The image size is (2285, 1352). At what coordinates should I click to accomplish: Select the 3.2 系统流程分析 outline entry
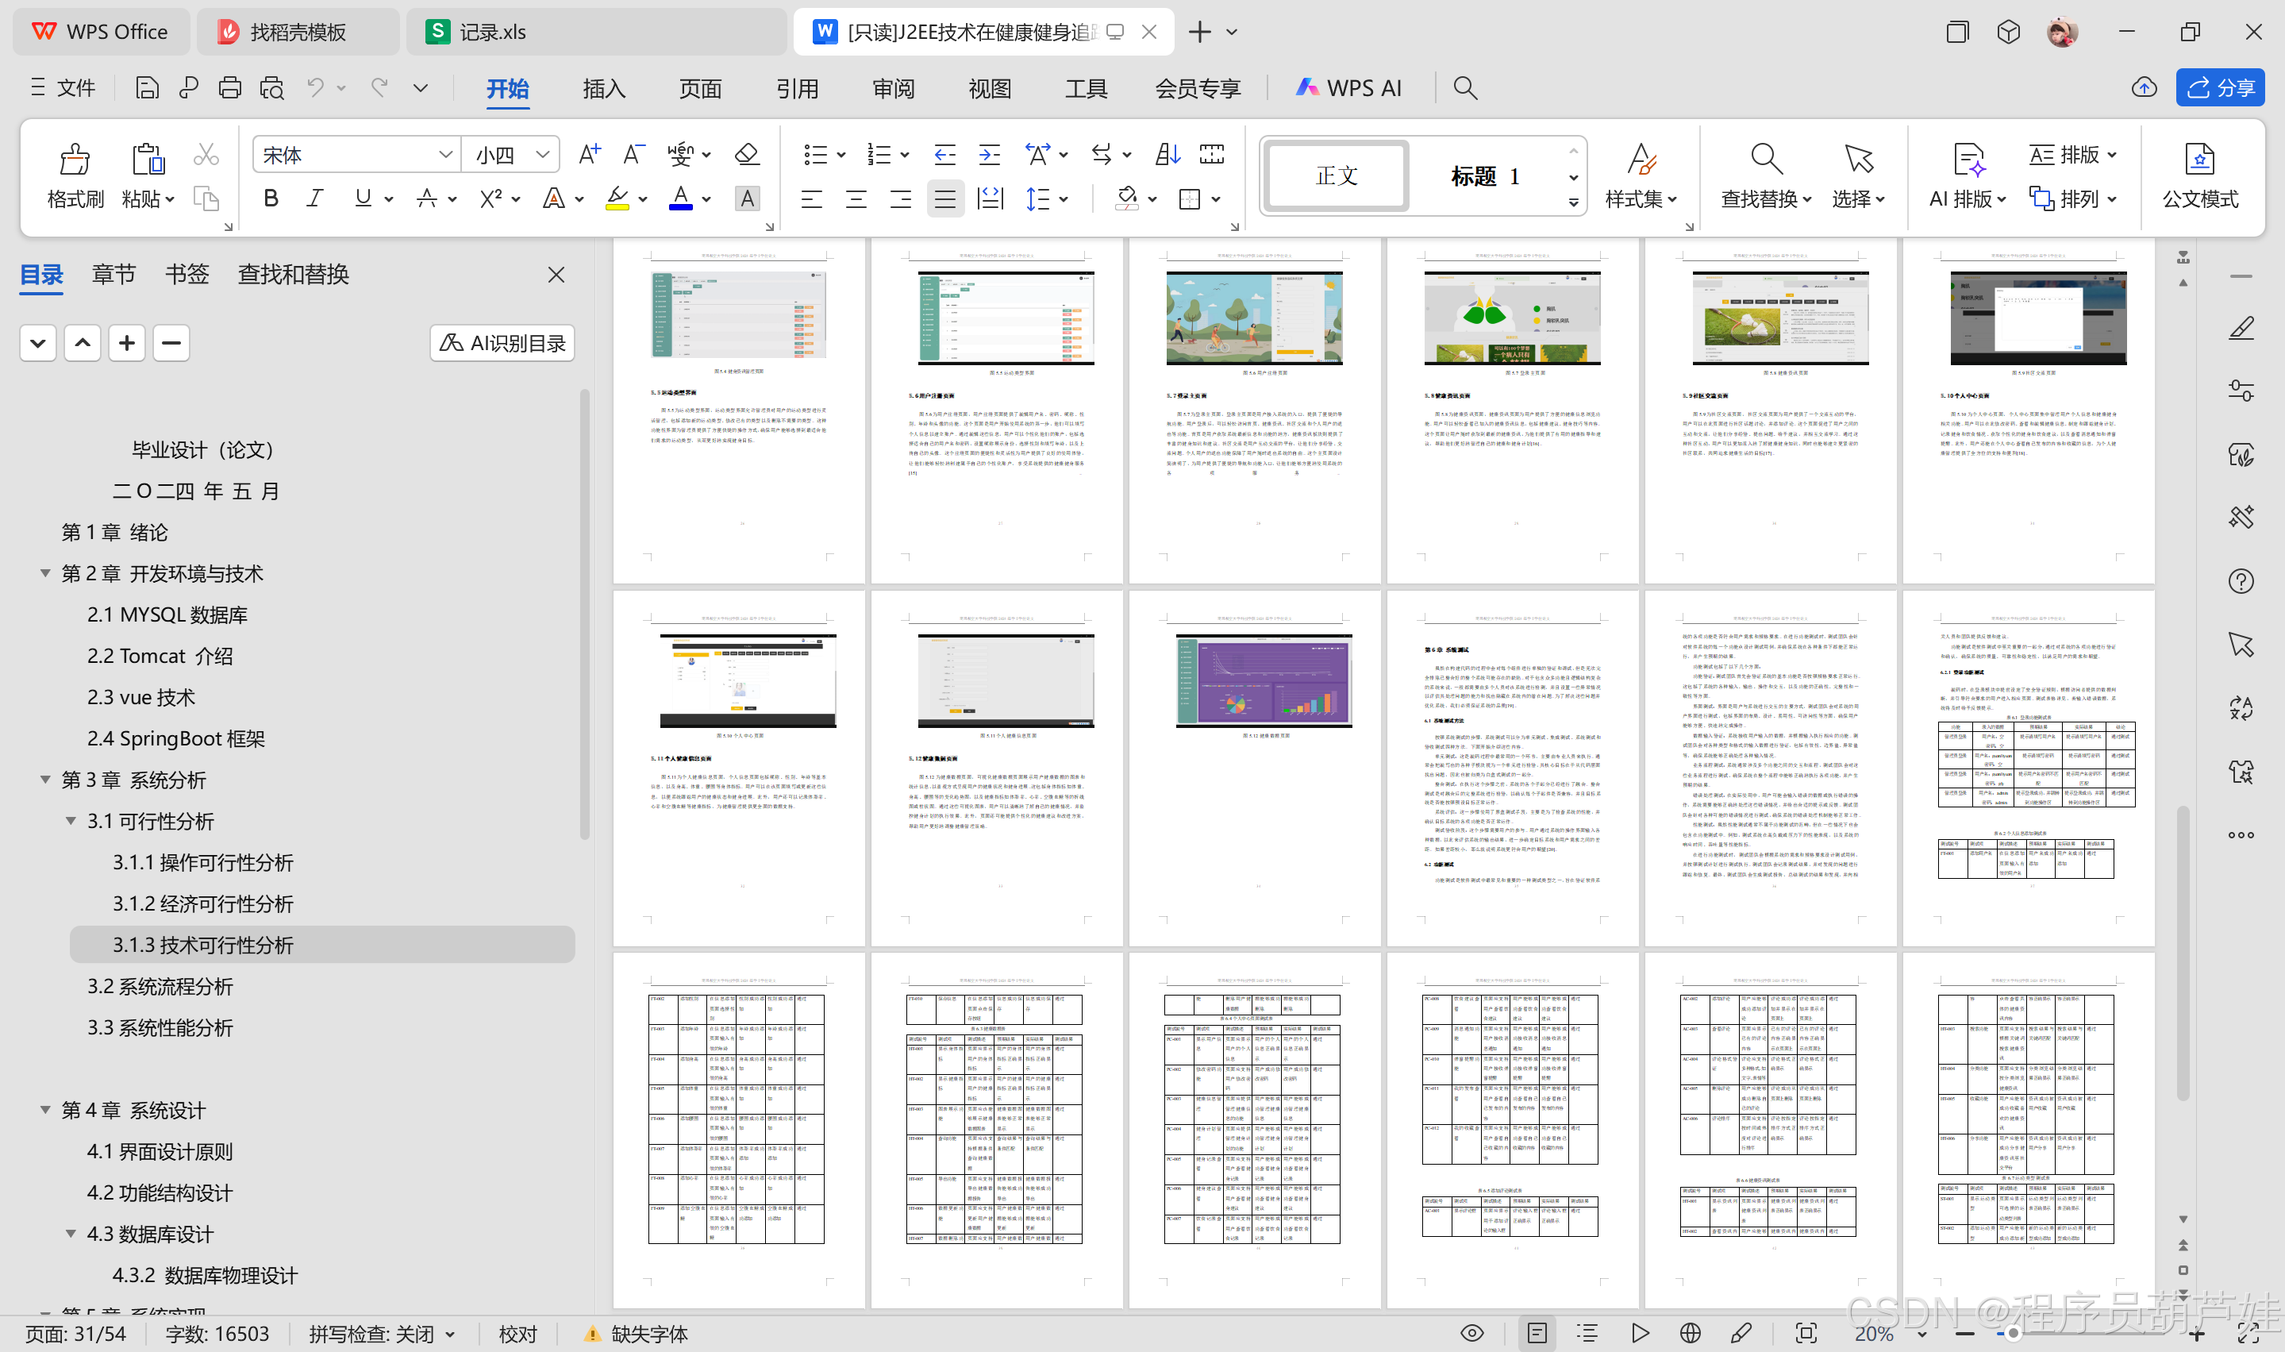coord(160,986)
